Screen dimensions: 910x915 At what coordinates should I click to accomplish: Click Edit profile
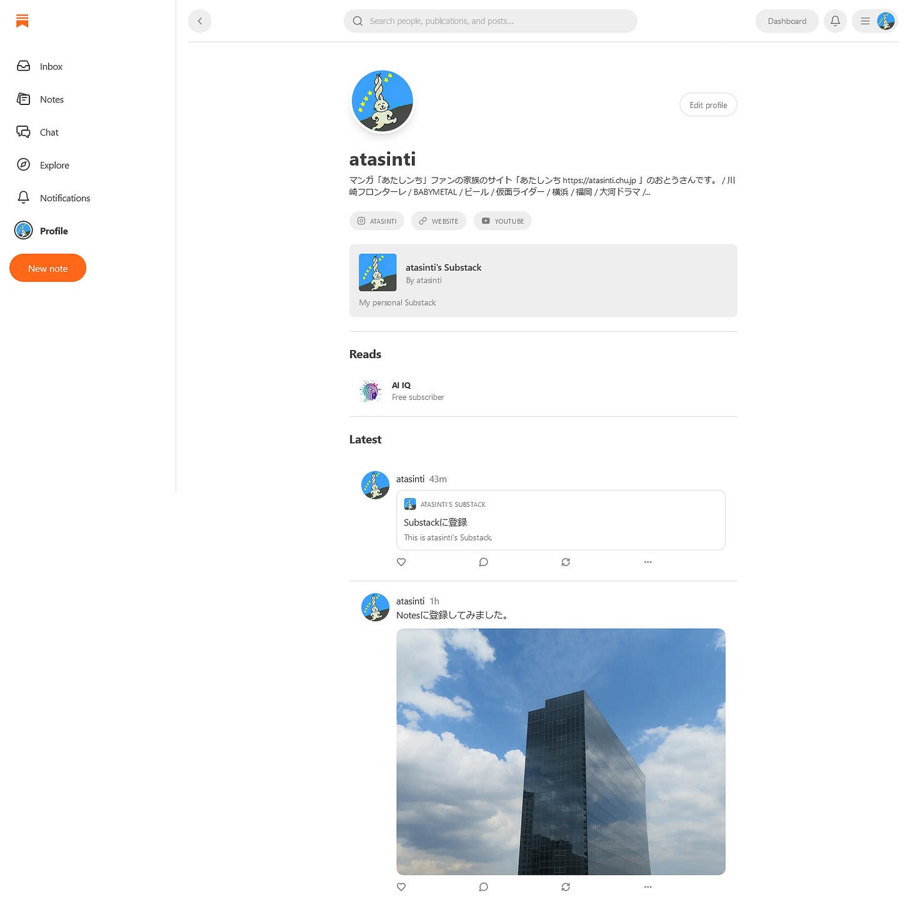[708, 105]
